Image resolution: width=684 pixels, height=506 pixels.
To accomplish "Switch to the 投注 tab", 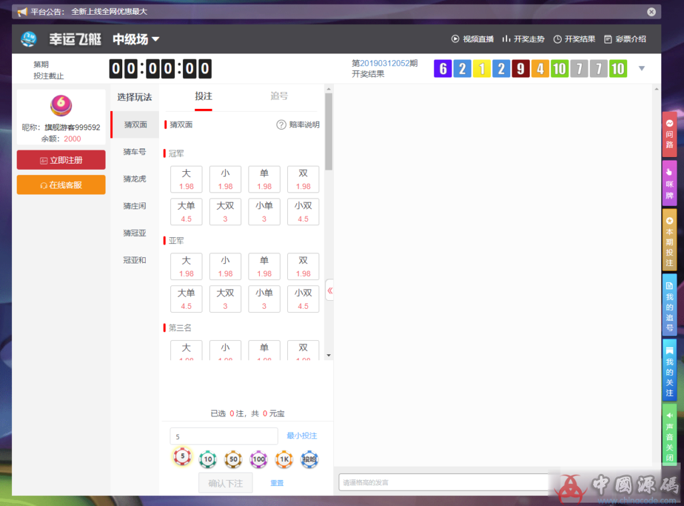I will click(203, 96).
